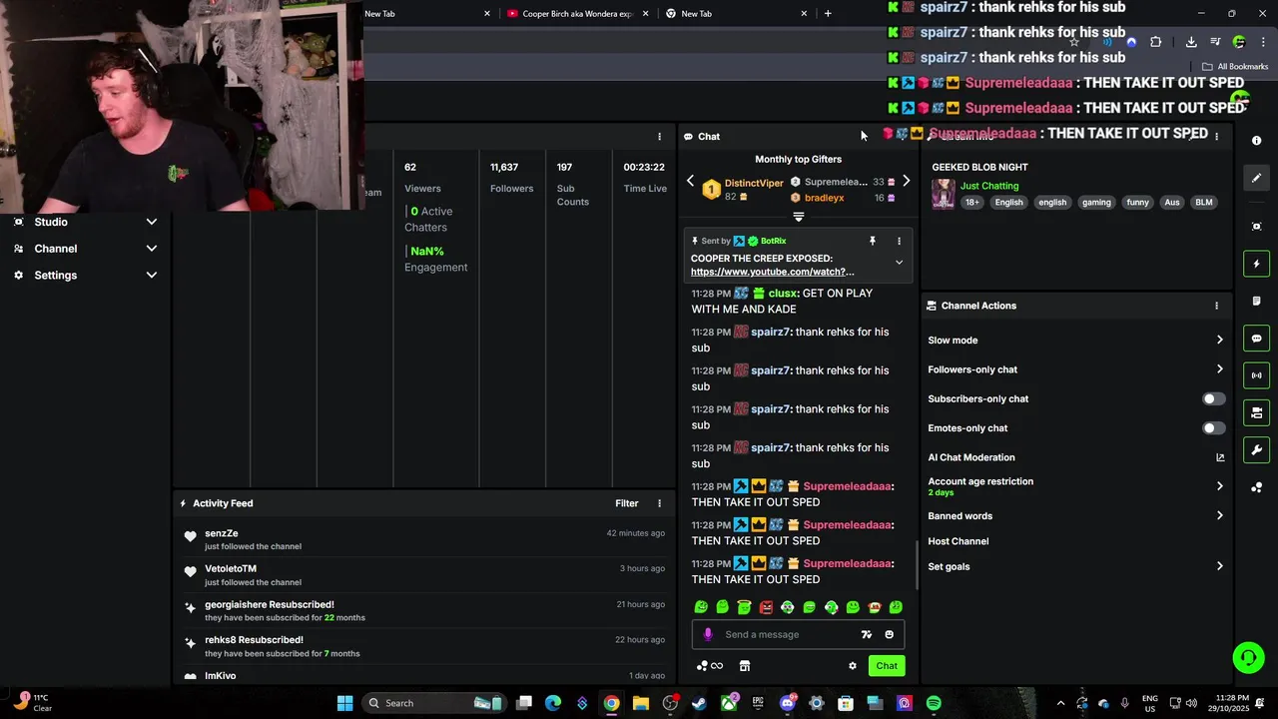Open Channel Actions three-dot menu
Screen dimensions: 1278x719
(x=1216, y=306)
